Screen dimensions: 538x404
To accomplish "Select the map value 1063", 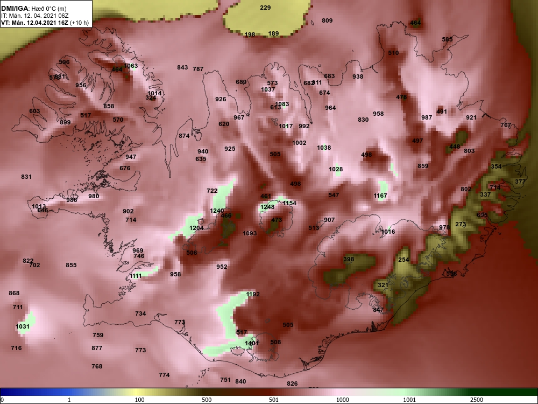I will (x=131, y=66).
